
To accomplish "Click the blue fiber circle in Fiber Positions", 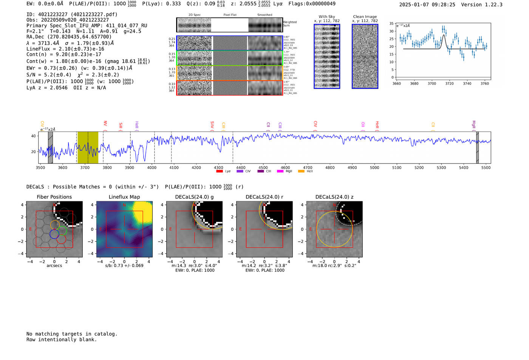I will [x=54, y=234].
